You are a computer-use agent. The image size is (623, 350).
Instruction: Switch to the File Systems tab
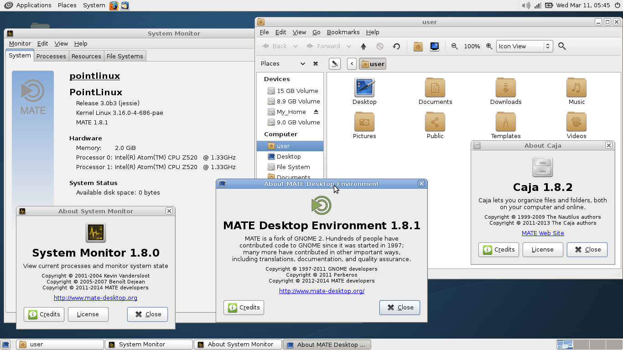[x=125, y=56]
